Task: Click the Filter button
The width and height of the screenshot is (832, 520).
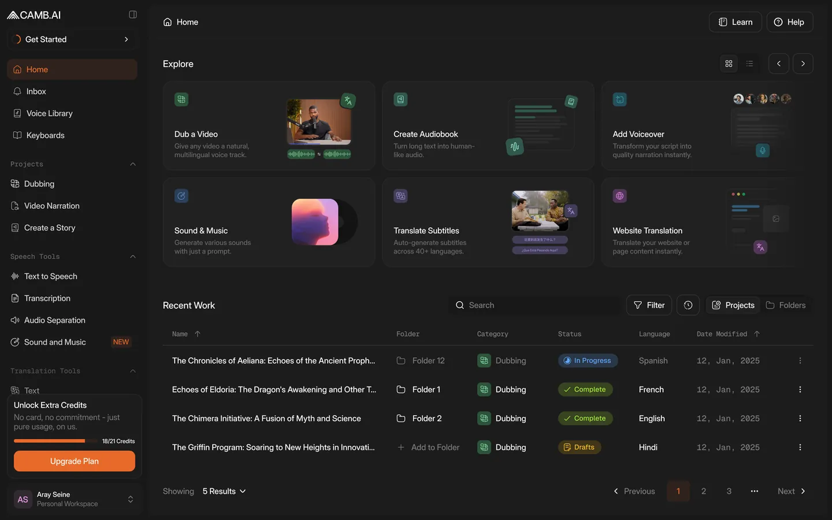Action: 649,305
